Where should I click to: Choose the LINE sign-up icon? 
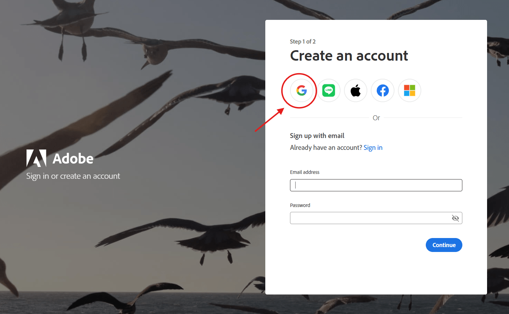click(x=329, y=91)
